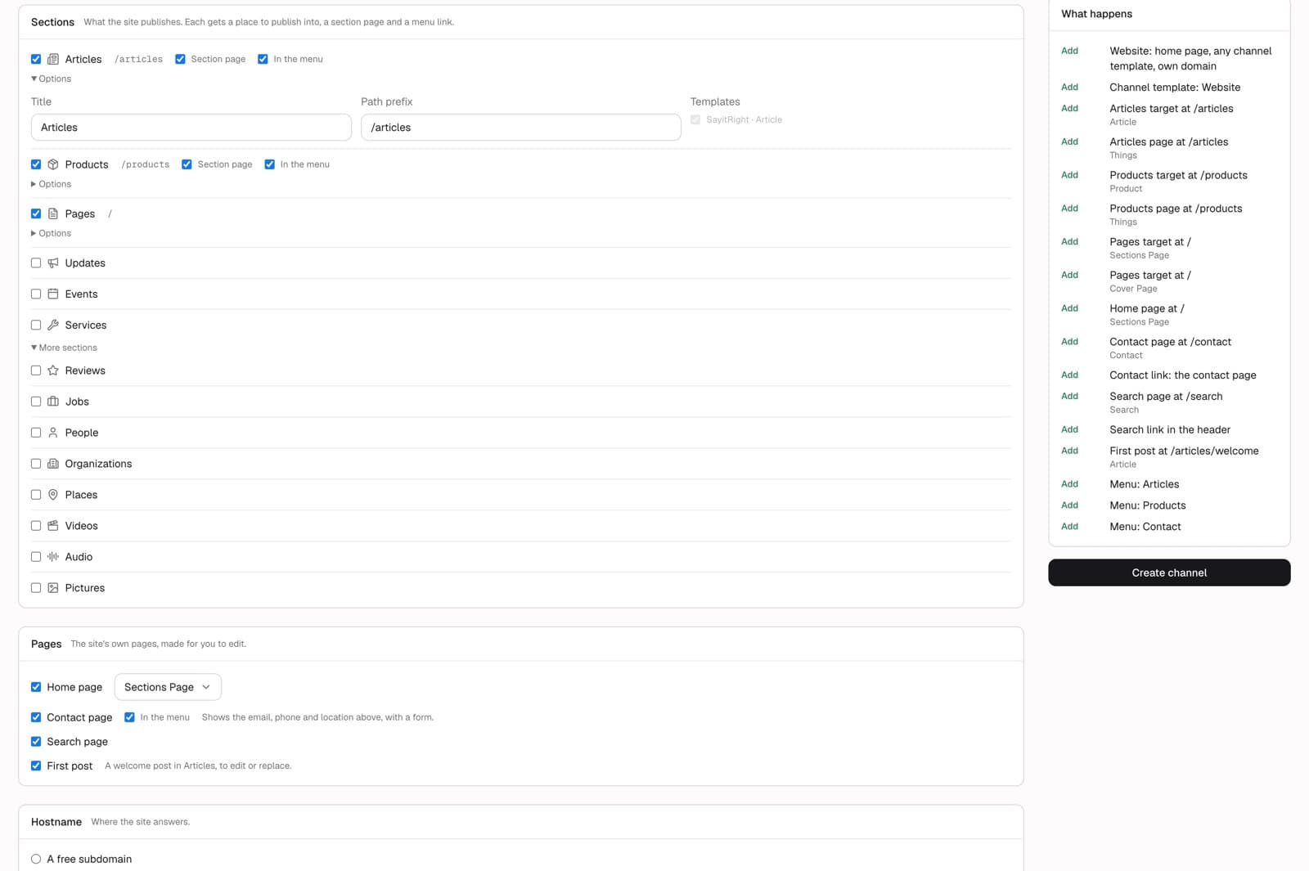Expand Options under Products
The image size is (1309, 871).
click(x=52, y=184)
